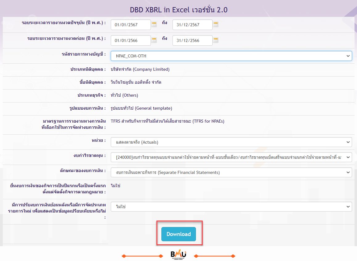Open calendar picker for prior period end date

pos(216,40)
